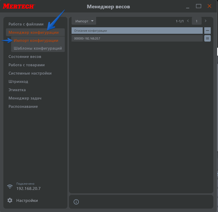Open Работа с файлами section
This screenshot has width=218, height=212.
pos(26,24)
